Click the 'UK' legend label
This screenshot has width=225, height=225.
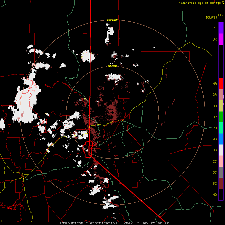(x=214, y=39)
